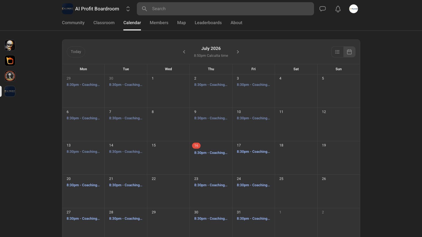Open the user profile avatar
Viewport: 422px width, 237px height.
(x=354, y=9)
